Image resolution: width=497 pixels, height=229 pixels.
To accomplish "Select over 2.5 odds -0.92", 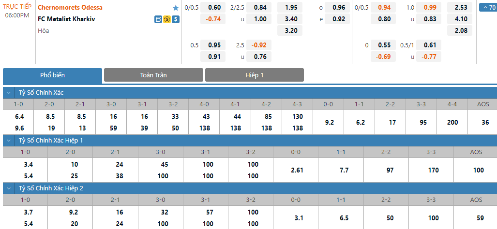I will click(258, 45).
